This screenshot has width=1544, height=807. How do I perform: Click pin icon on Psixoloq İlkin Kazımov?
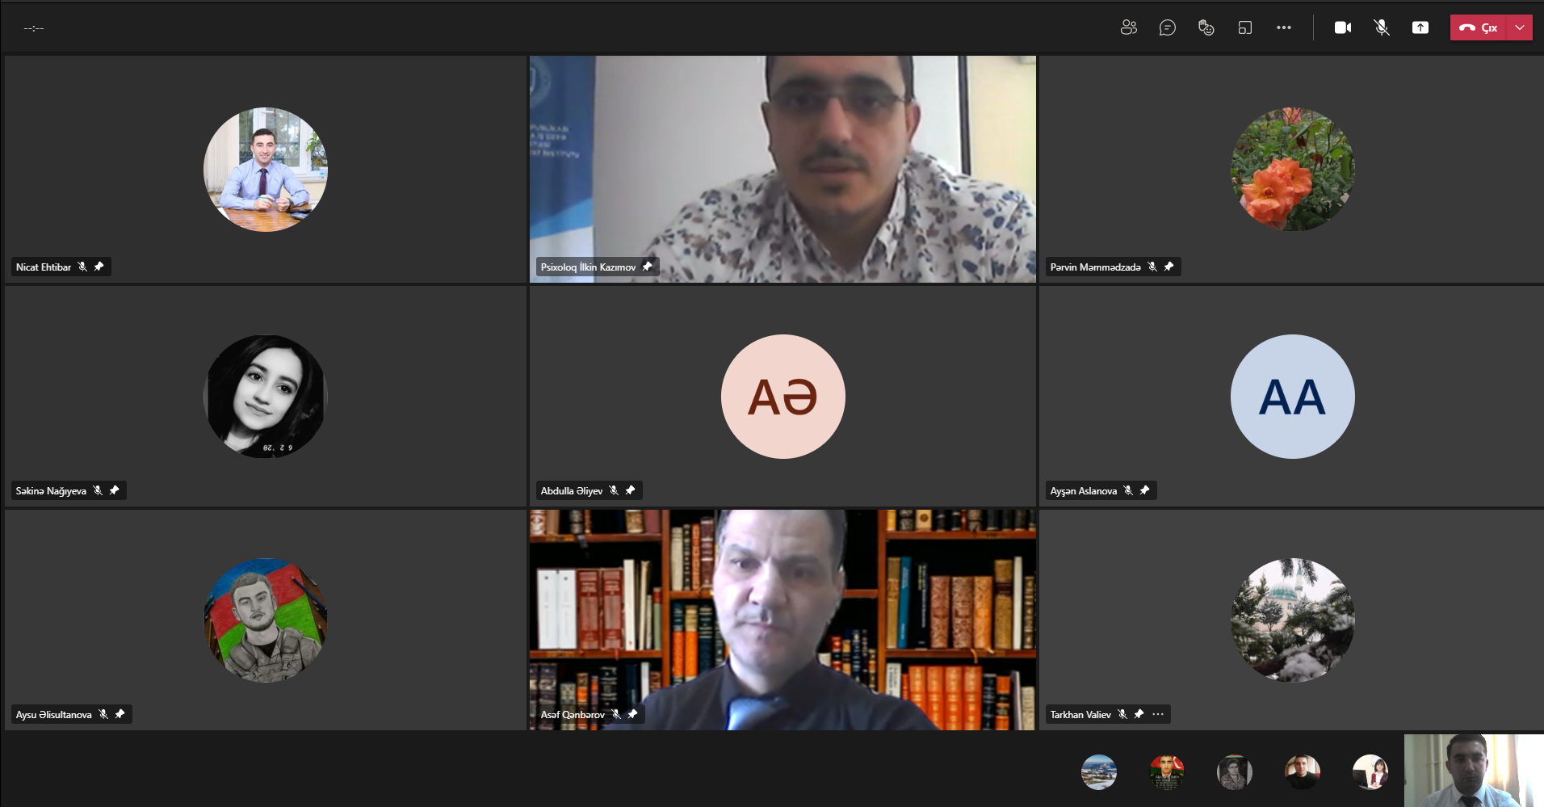tap(647, 267)
